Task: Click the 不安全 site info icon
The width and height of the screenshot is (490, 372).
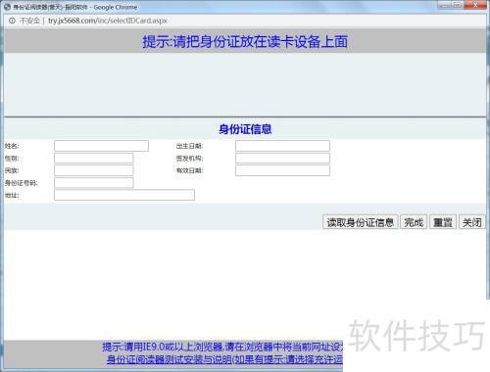Action: tap(12, 21)
